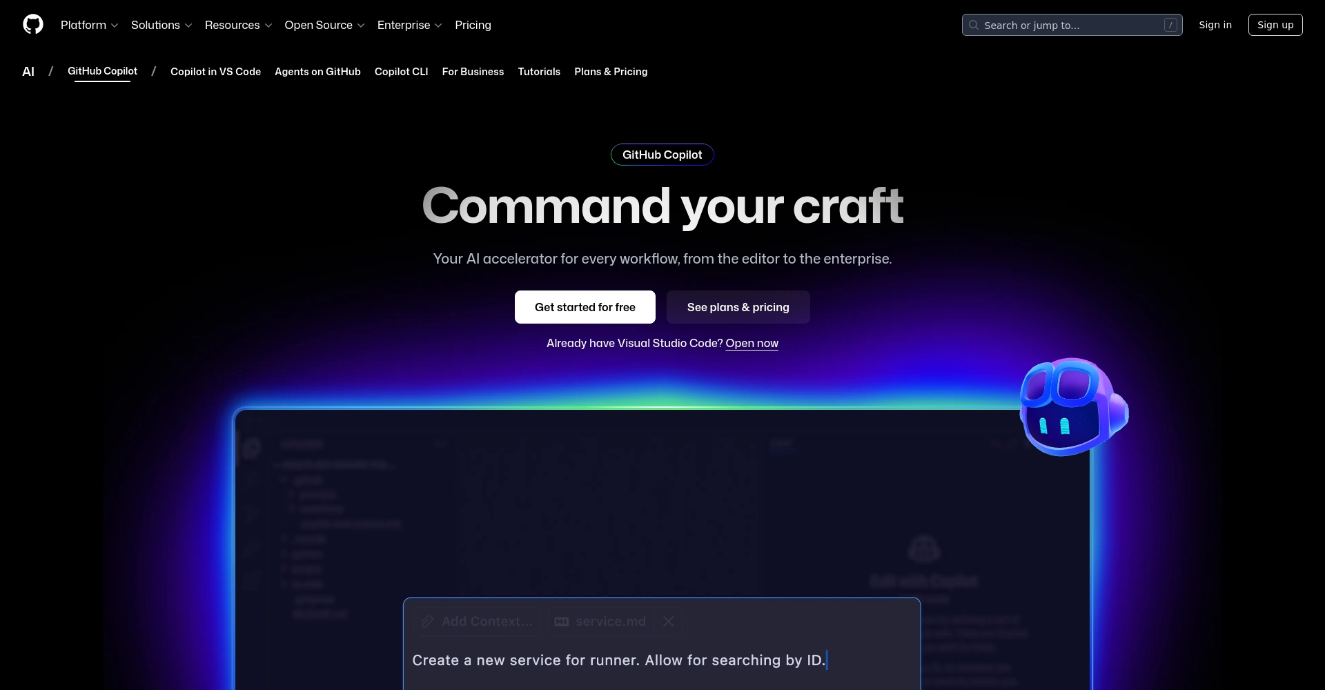Click the magnifier icon in the search bar

pos(973,25)
